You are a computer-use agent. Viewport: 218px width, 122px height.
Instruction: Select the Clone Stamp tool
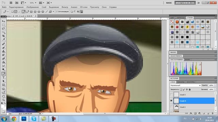pyautogui.click(x=3, y=51)
